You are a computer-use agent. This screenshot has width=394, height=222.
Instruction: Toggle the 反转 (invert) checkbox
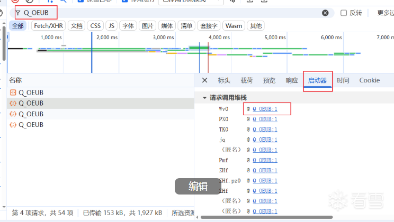[344, 13]
